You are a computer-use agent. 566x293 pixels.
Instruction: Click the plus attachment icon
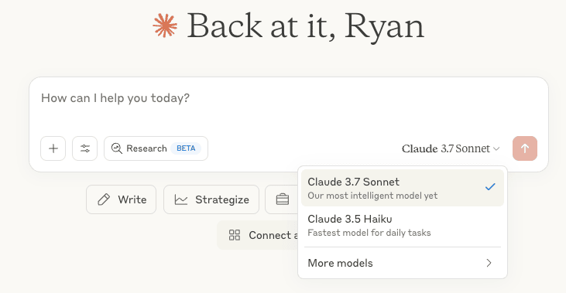53,148
